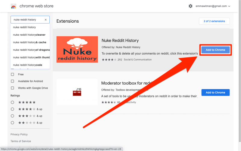Clear search with the X icon

point(46,20)
